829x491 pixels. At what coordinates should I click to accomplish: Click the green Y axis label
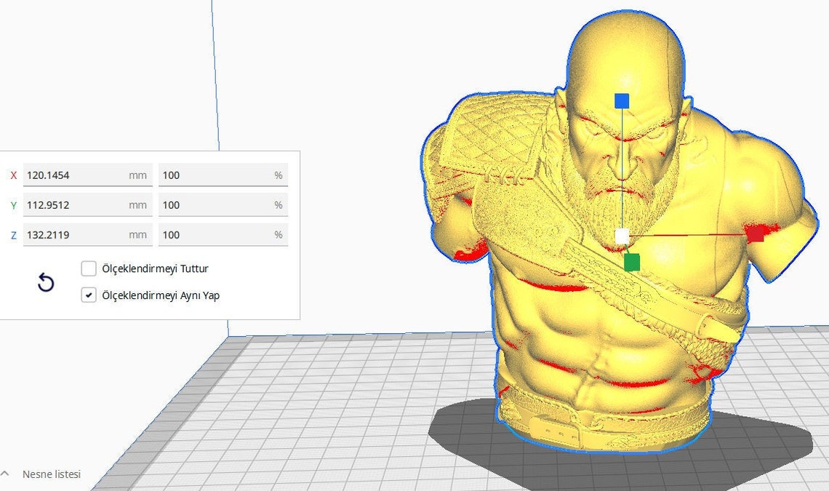(x=13, y=205)
